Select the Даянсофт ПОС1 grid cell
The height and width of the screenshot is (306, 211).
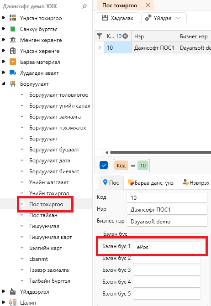pos(154,47)
